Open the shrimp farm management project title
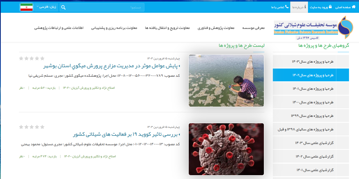This screenshot has height=179, width=359. point(112,66)
